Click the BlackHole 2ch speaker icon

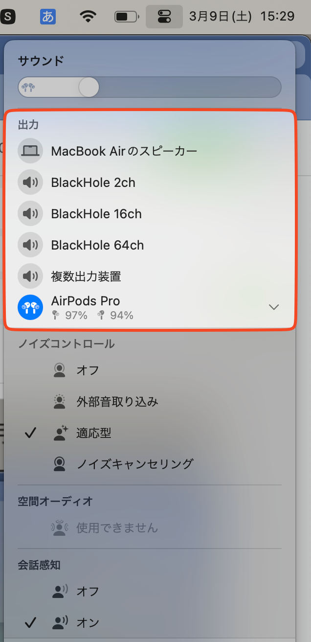pos(30,183)
